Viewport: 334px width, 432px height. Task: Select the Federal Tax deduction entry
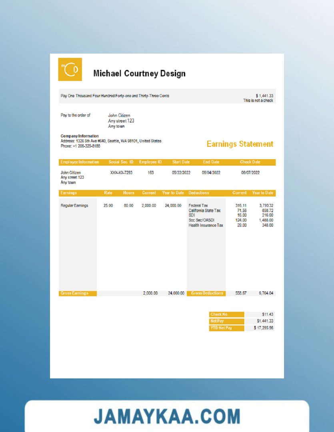[198, 206]
